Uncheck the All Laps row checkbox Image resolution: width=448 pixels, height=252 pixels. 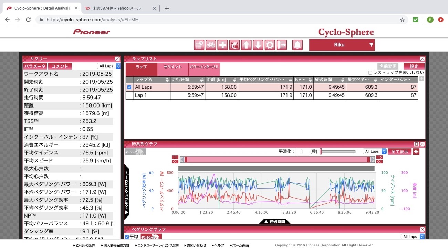point(129,87)
